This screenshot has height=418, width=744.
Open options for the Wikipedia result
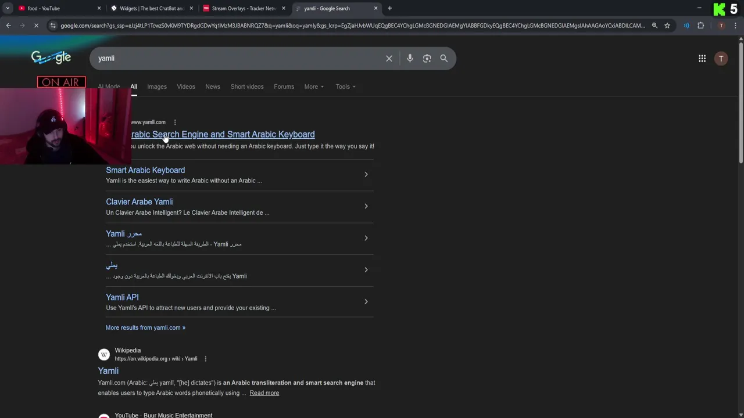tap(205, 359)
